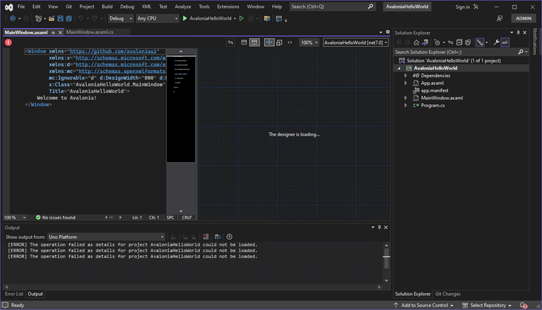Open the github.com/avaloniaui link
This screenshot has height=310, width=542.
[113, 51]
